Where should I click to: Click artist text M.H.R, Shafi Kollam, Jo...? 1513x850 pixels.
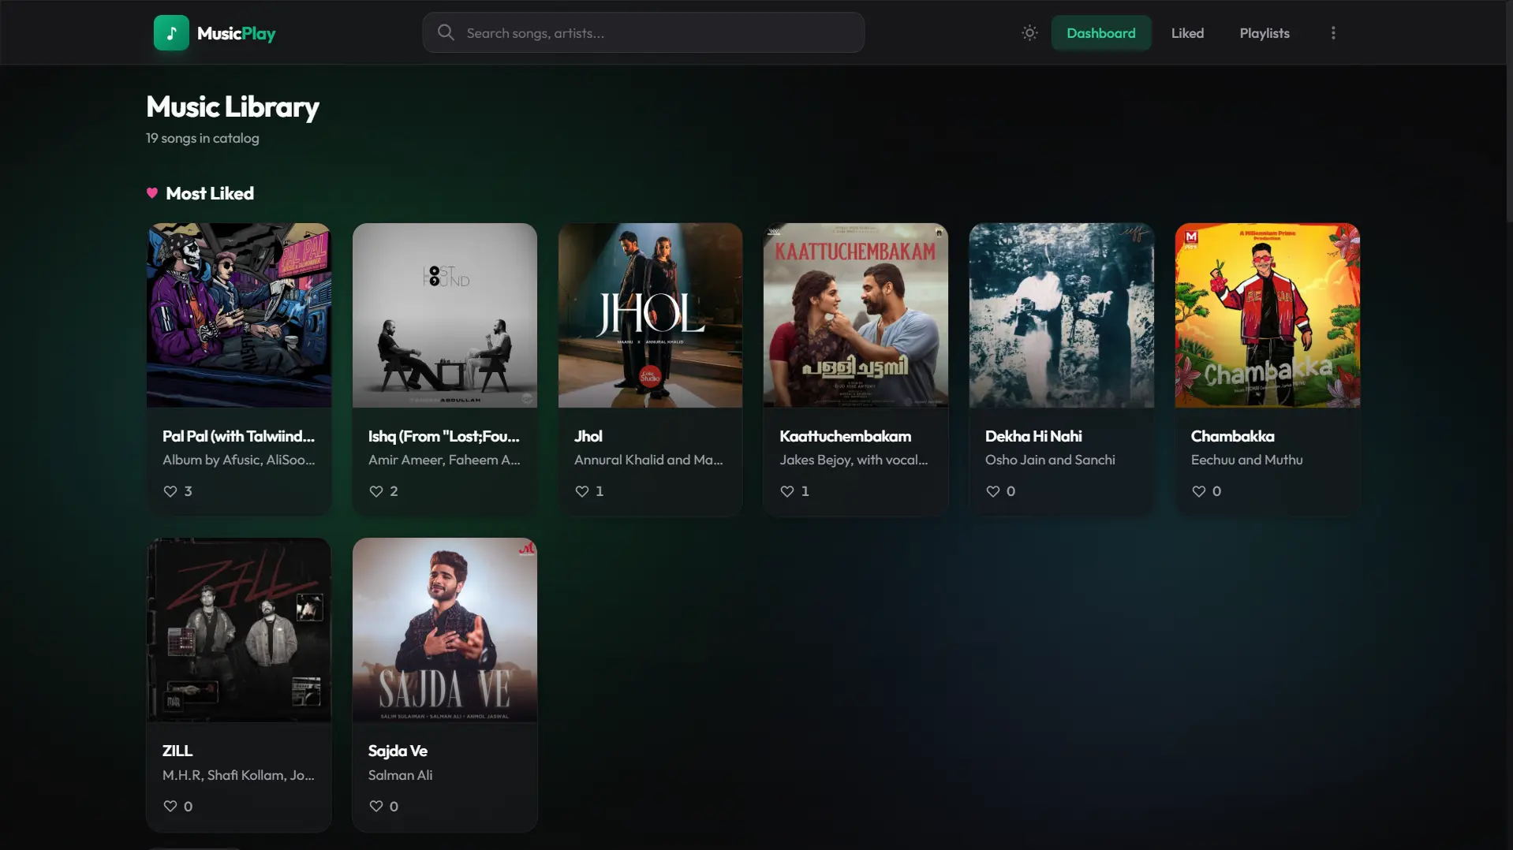coord(238,775)
